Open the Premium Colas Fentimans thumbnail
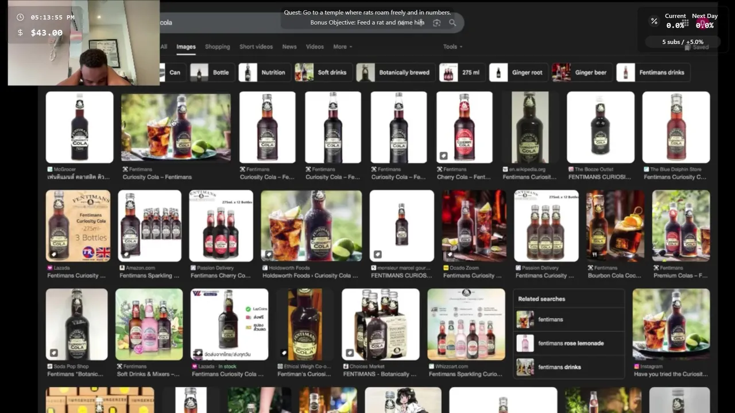Image resolution: width=735 pixels, height=413 pixels. click(681, 226)
